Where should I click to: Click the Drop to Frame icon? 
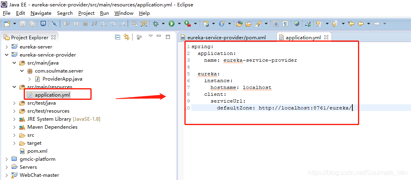coord(135,24)
